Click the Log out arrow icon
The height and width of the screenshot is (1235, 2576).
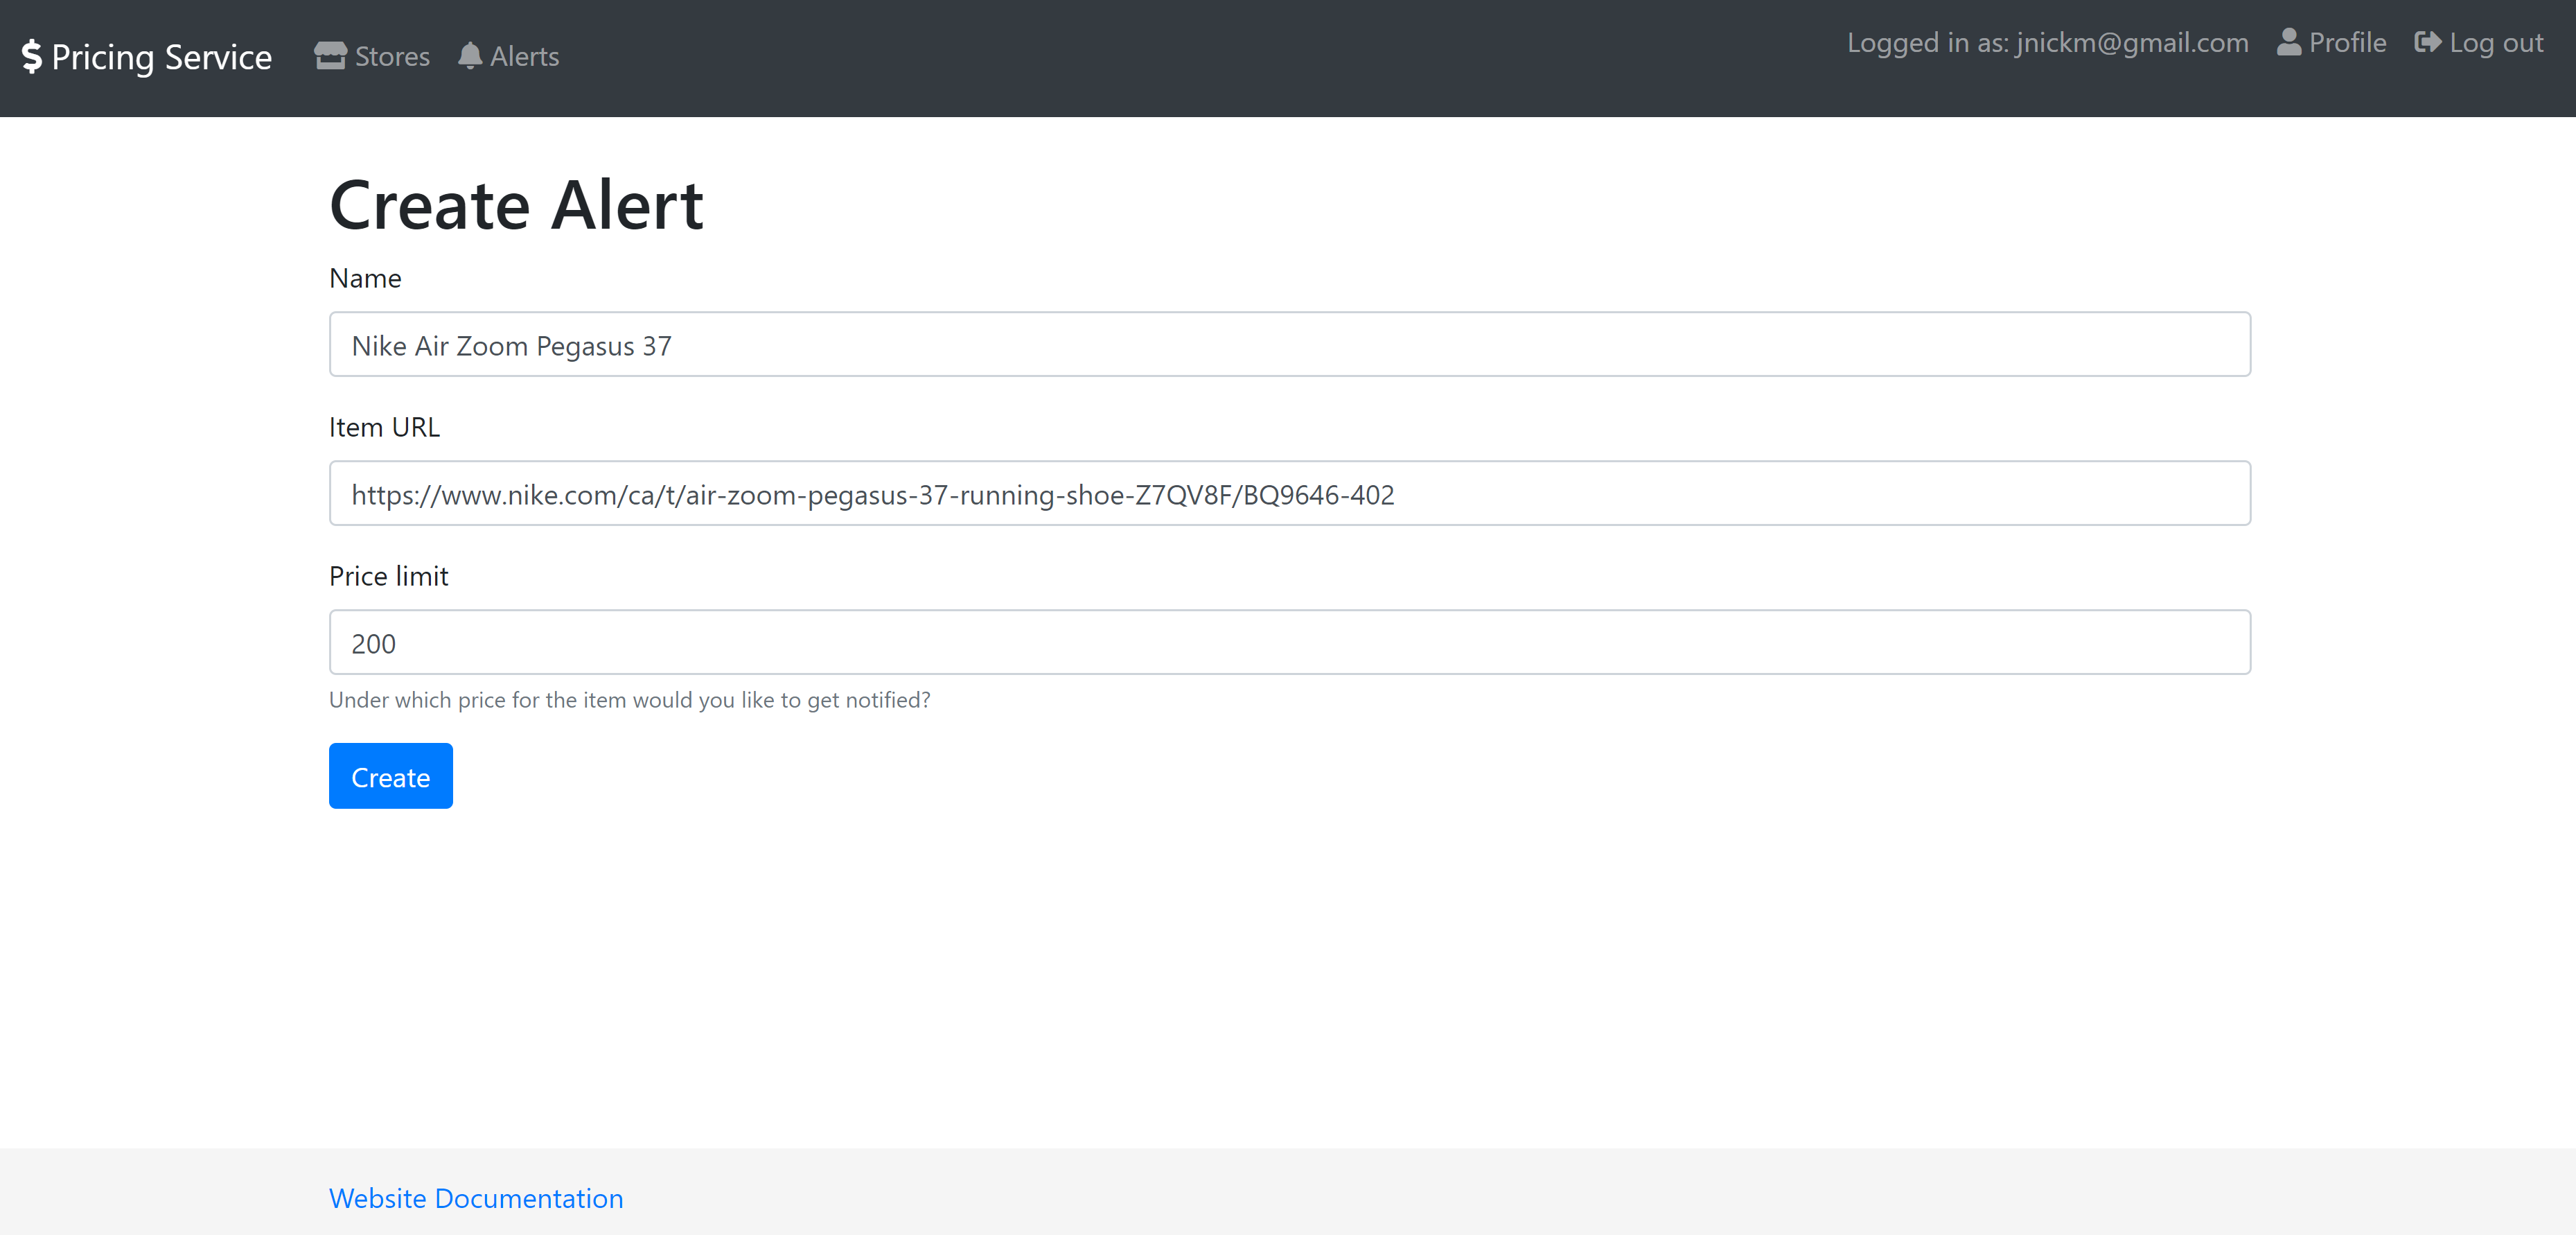[x=2428, y=42]
